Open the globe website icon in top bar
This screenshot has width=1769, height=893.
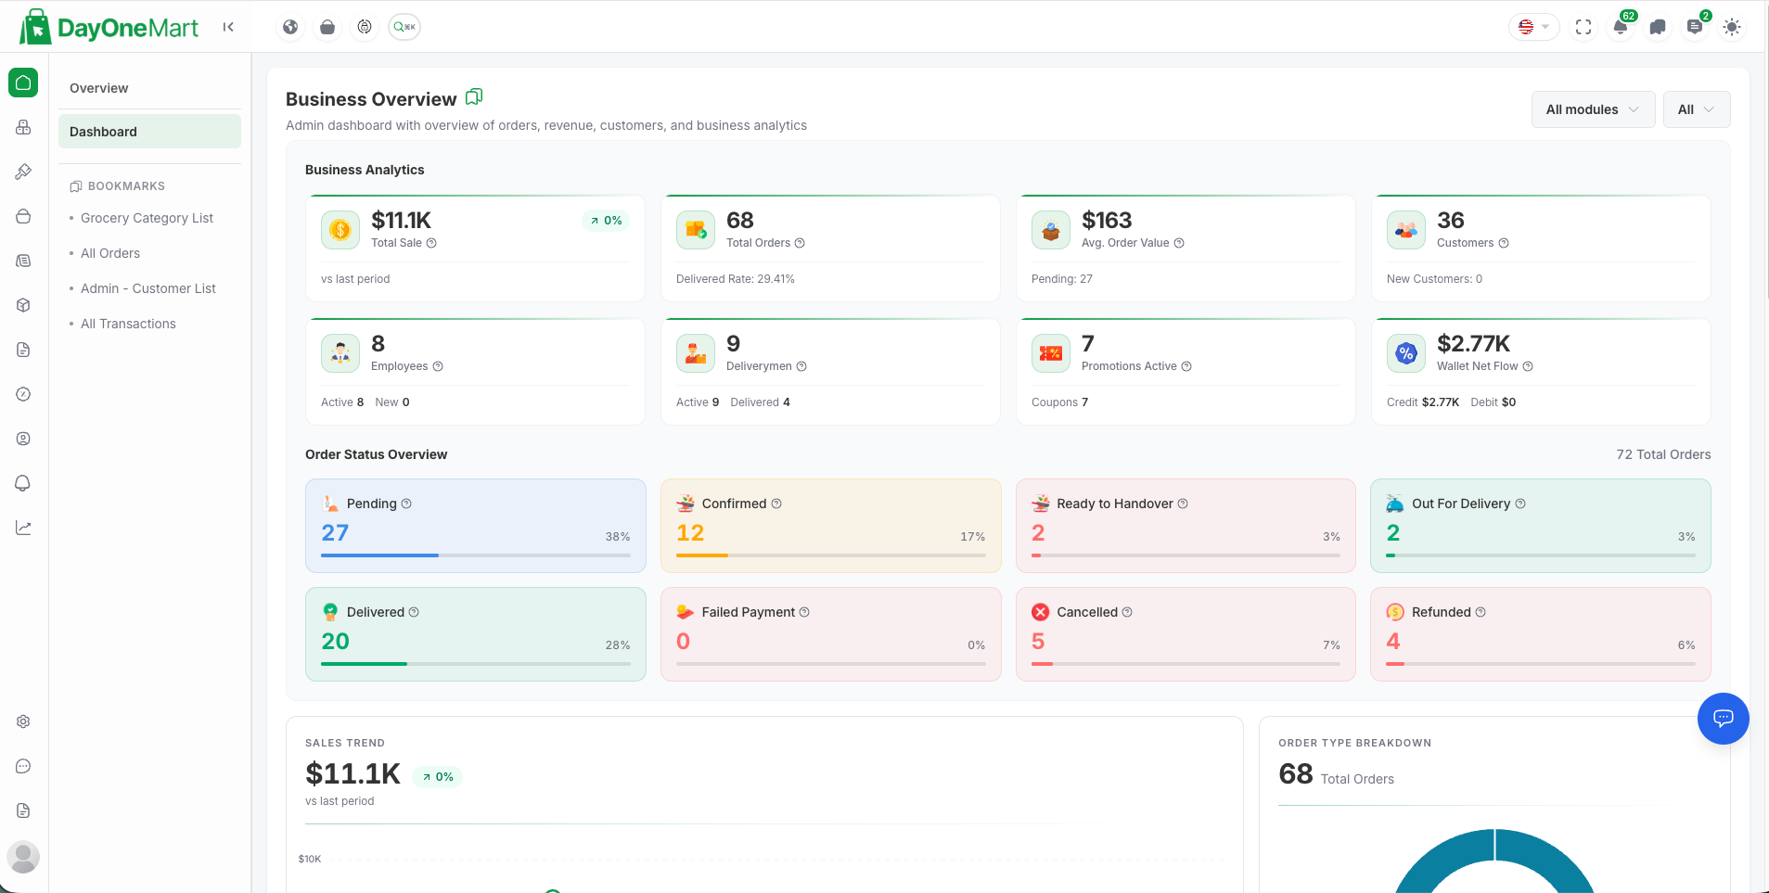tap(290, 27)
